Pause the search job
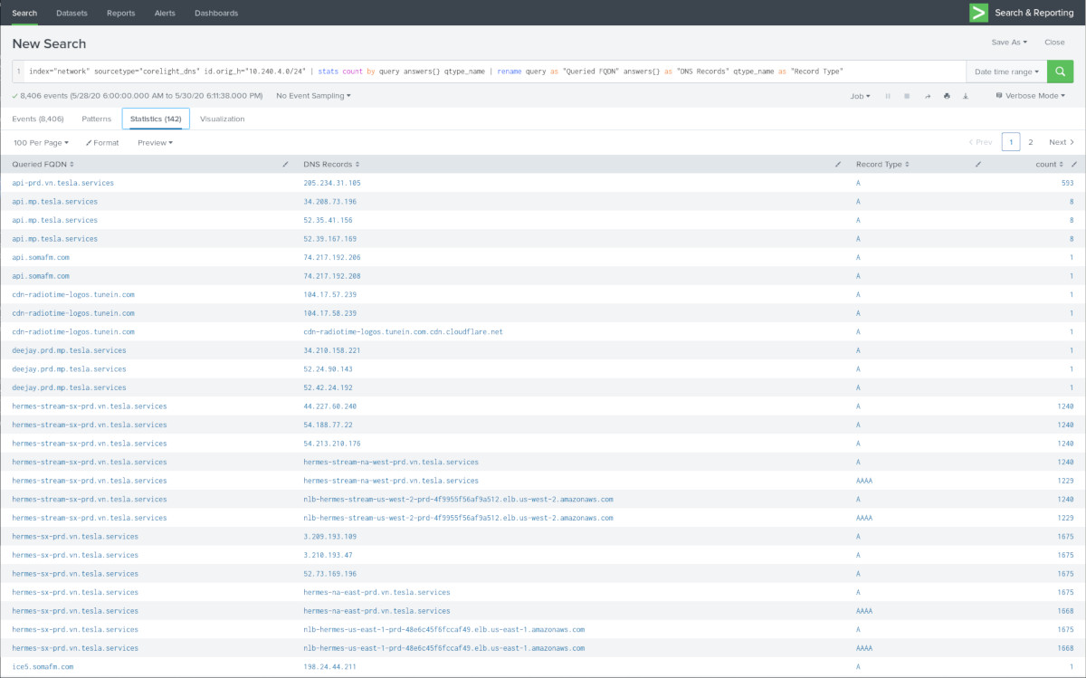This screenshot has height=678, width=1086. tap(887, 96)
